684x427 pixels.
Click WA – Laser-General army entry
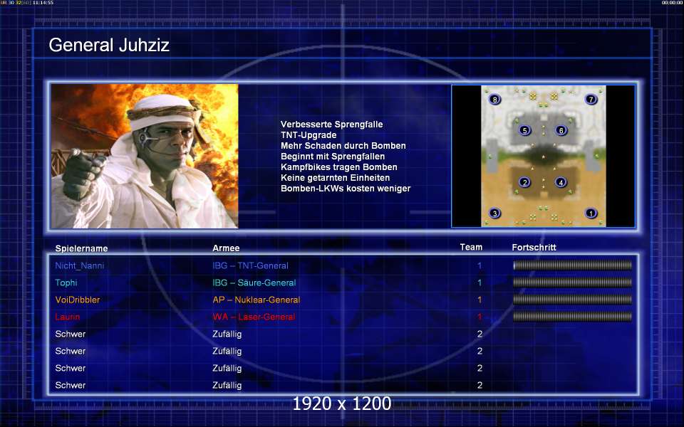(x=254, y=316)
